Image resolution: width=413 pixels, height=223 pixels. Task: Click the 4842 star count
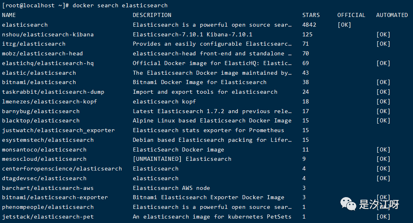click(x=309, y=25)
